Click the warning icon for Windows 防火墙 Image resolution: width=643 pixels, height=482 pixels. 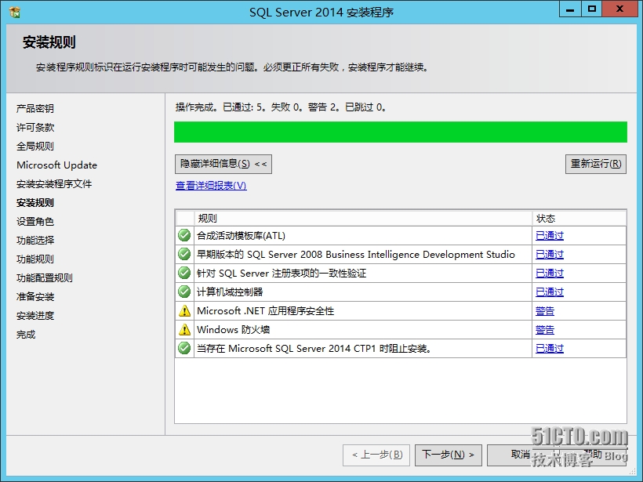(184, 329)
